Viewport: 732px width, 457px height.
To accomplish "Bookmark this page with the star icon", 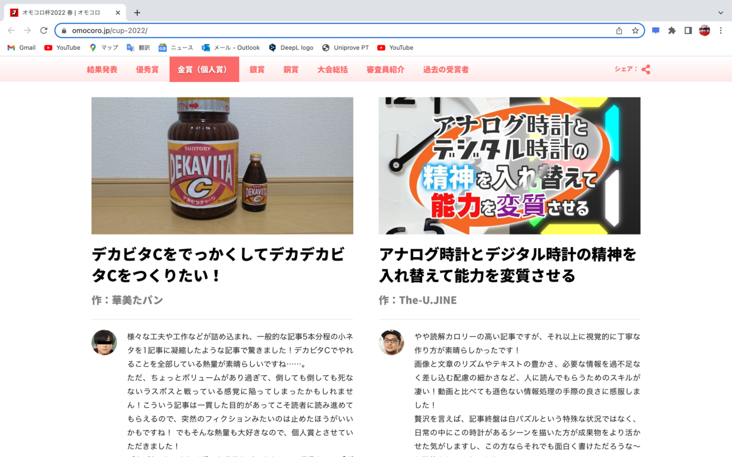I will point(635,30).
